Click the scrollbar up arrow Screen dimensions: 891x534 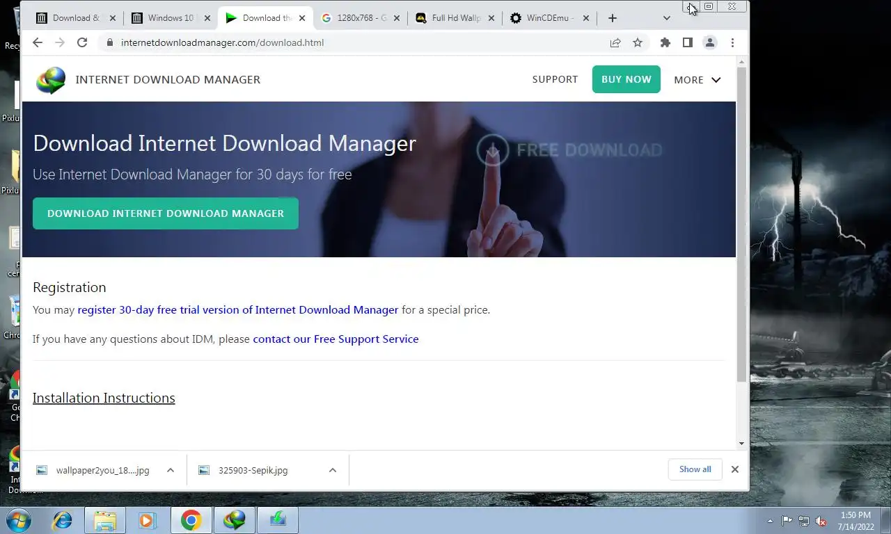[741, 63]
